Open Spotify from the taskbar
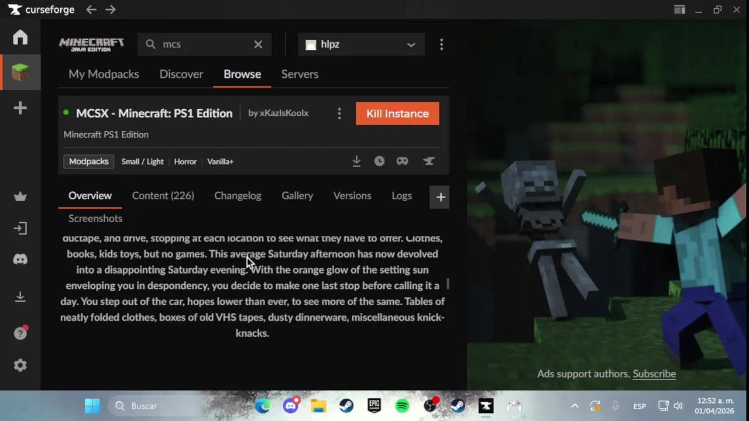Viewport: 749px width, 421px height. tap(402, 406)
